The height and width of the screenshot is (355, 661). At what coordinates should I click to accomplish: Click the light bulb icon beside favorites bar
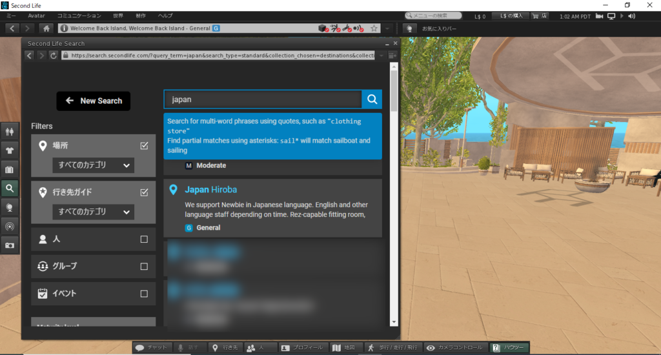(409, 28)
